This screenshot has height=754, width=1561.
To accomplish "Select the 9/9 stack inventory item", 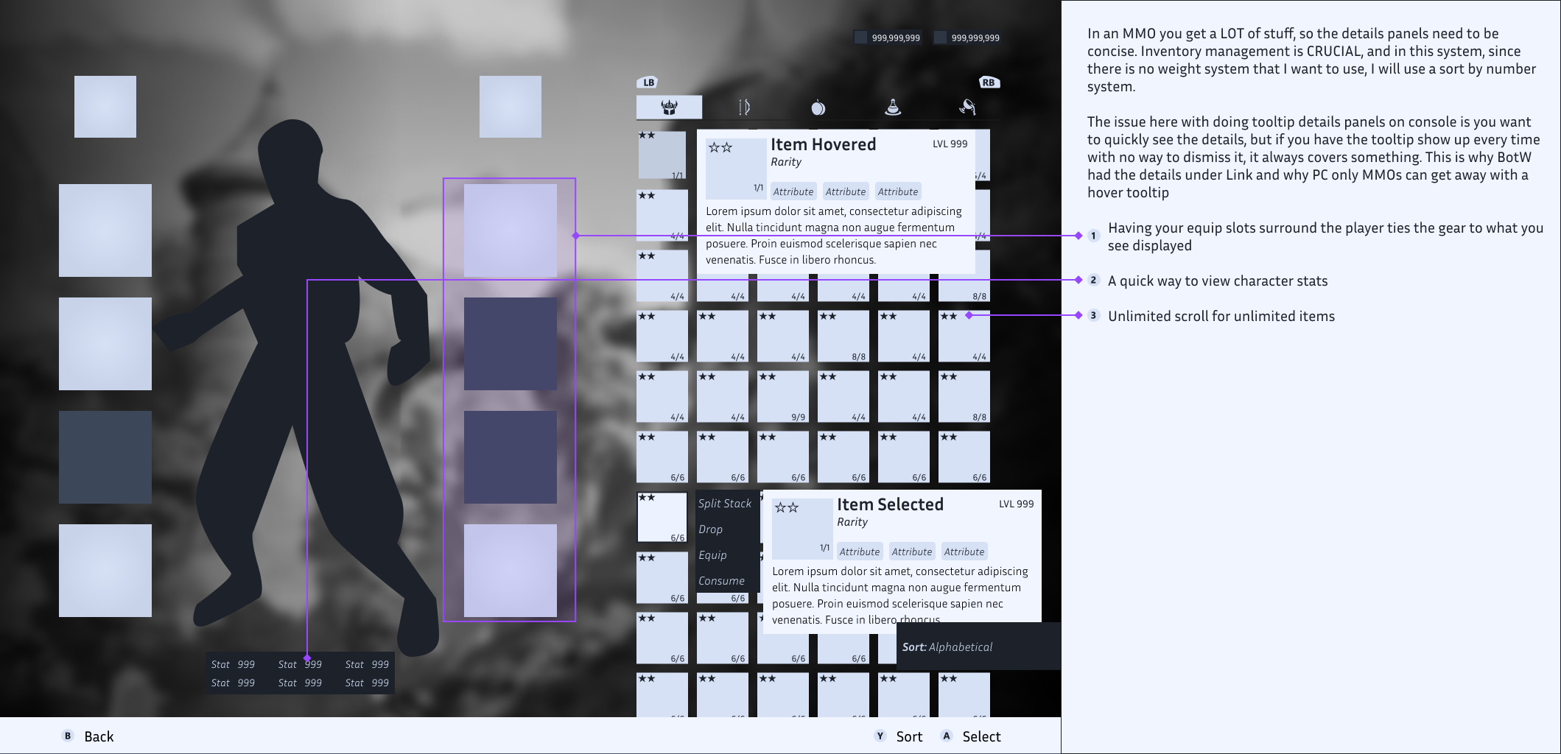I will pyautogui.click(x=783, y=396).
